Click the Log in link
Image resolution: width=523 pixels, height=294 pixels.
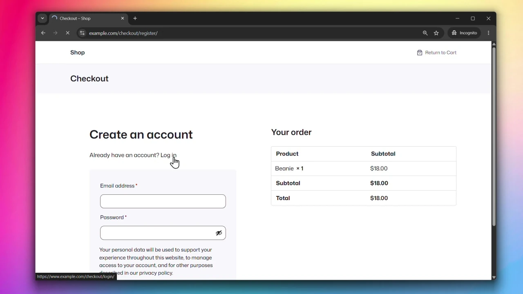coord(168,155)
